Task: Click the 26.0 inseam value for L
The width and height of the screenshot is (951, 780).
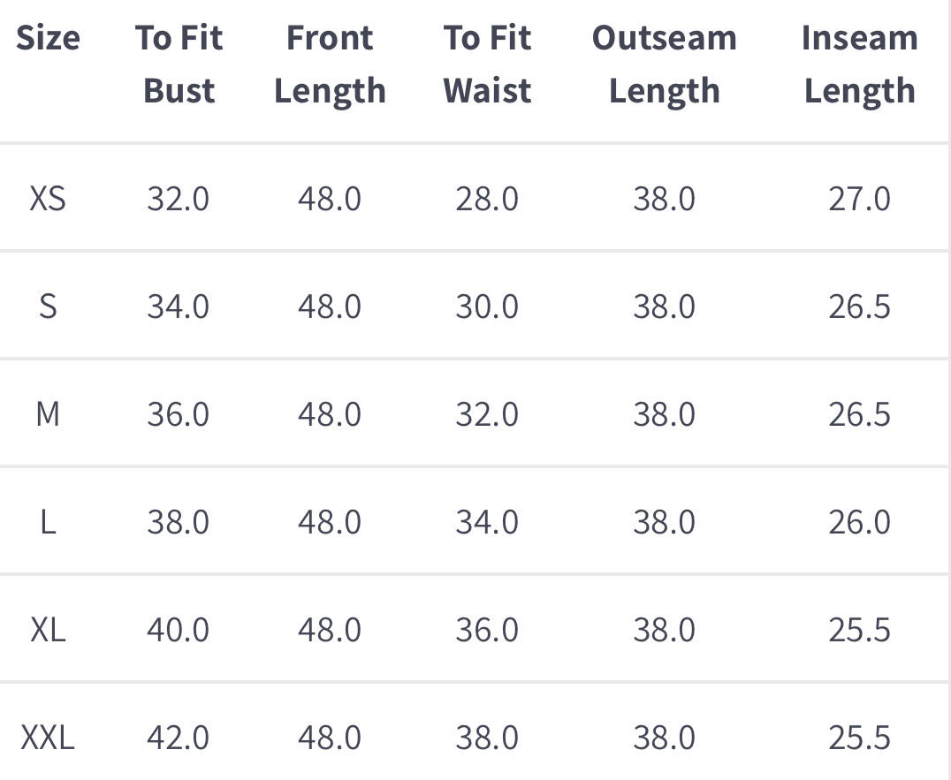Action: 859,522
